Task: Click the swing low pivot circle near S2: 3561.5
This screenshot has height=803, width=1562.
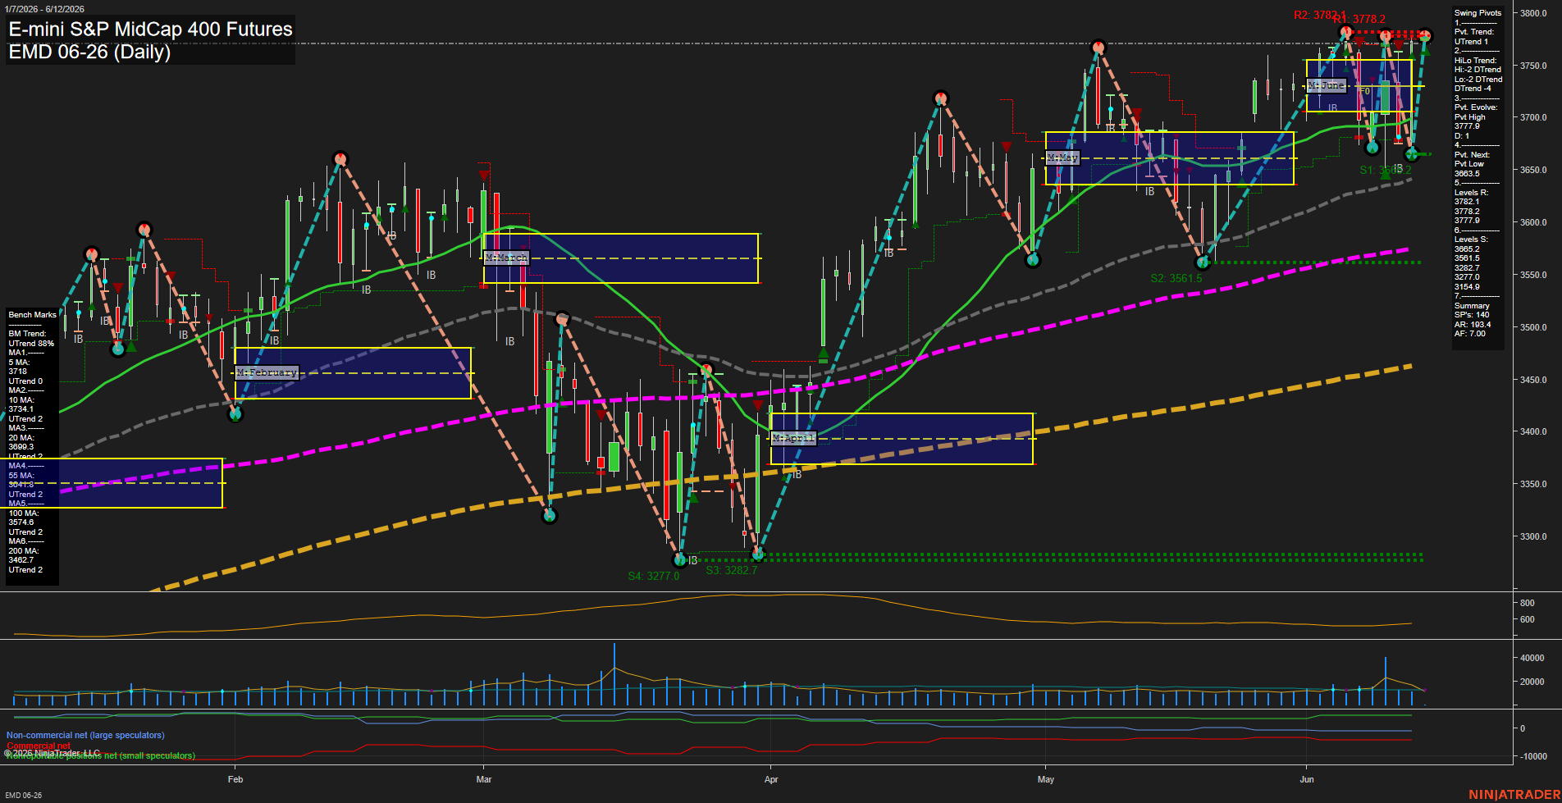Action: coord(1203,262)
